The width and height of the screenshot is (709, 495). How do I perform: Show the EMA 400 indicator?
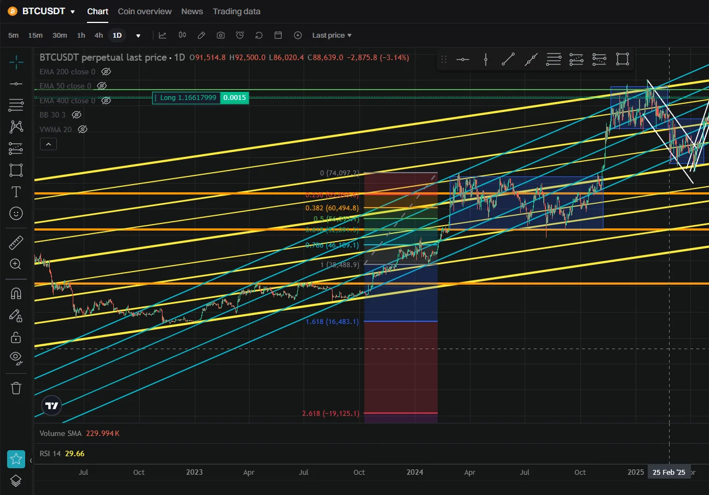tap(106, 101)
